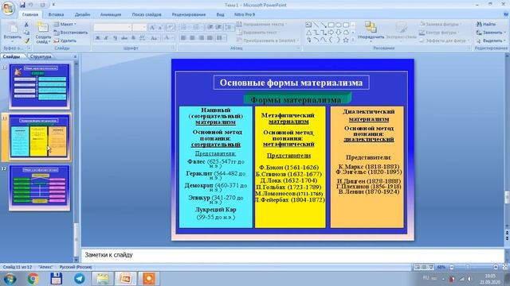Open font color A dropdown

tap(167, 38)
